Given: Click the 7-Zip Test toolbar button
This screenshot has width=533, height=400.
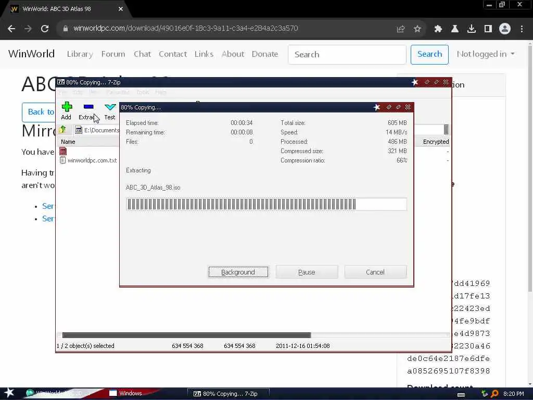Looking at the screenshot, I should click(110, 111).
